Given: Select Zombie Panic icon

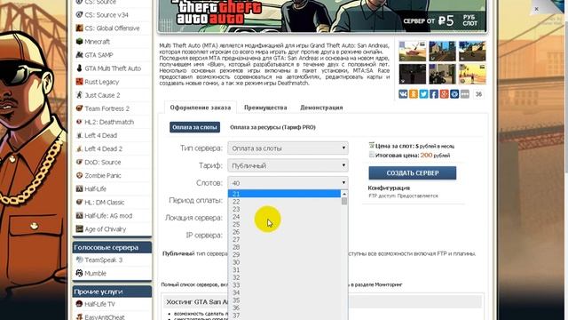Looking at the screenshot, I should pos(79,176).
